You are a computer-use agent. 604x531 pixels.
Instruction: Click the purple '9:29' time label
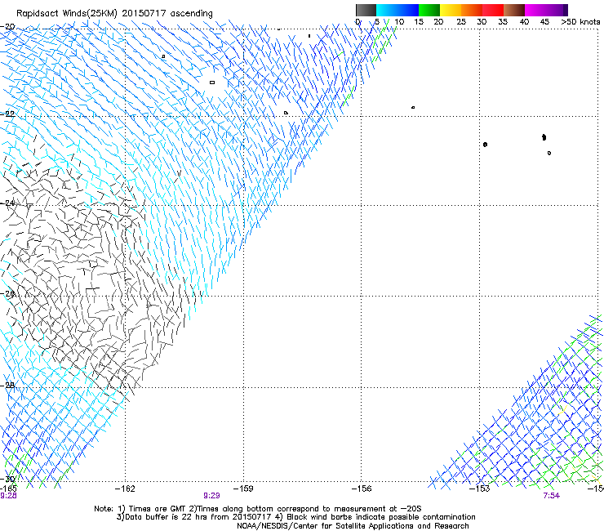pyautogui.click(x=211, y=496)
